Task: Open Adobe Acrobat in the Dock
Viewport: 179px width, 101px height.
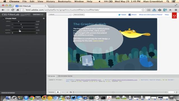Action: (x=109, y=98)
